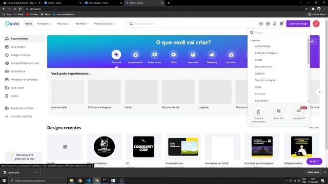Select the Vídeo category icon
The width and height of the screenshot is (328, 184).
pos(174,55)
